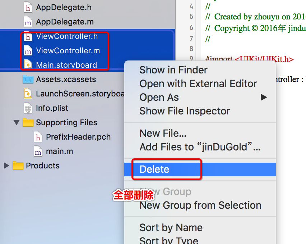This screenshot has height=244, width=306.
Task: Click the main.m file icon
Action: coord(38,151)
